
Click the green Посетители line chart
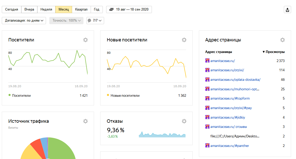pos(48,62)
